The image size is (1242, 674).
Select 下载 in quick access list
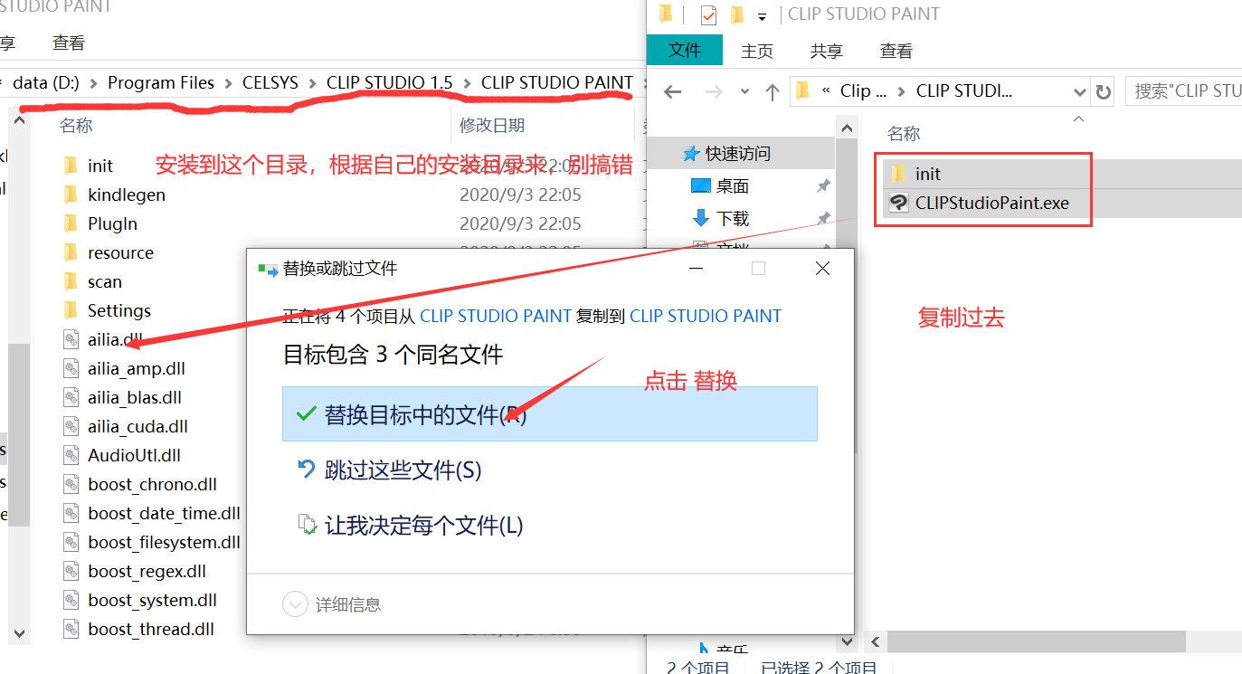[x=732, y=218]
